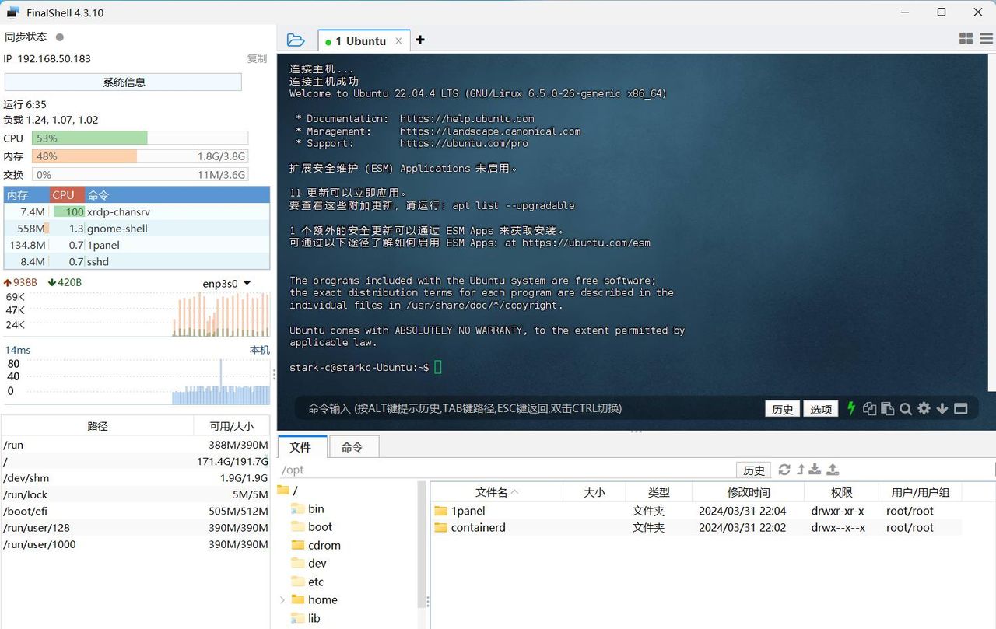
Task: Click the CPU usage 53% bar
Action: coord(140,138)
